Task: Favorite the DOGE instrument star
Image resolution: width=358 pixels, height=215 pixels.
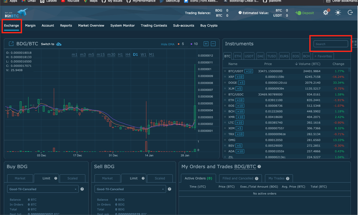Action: tap(225, 83)
